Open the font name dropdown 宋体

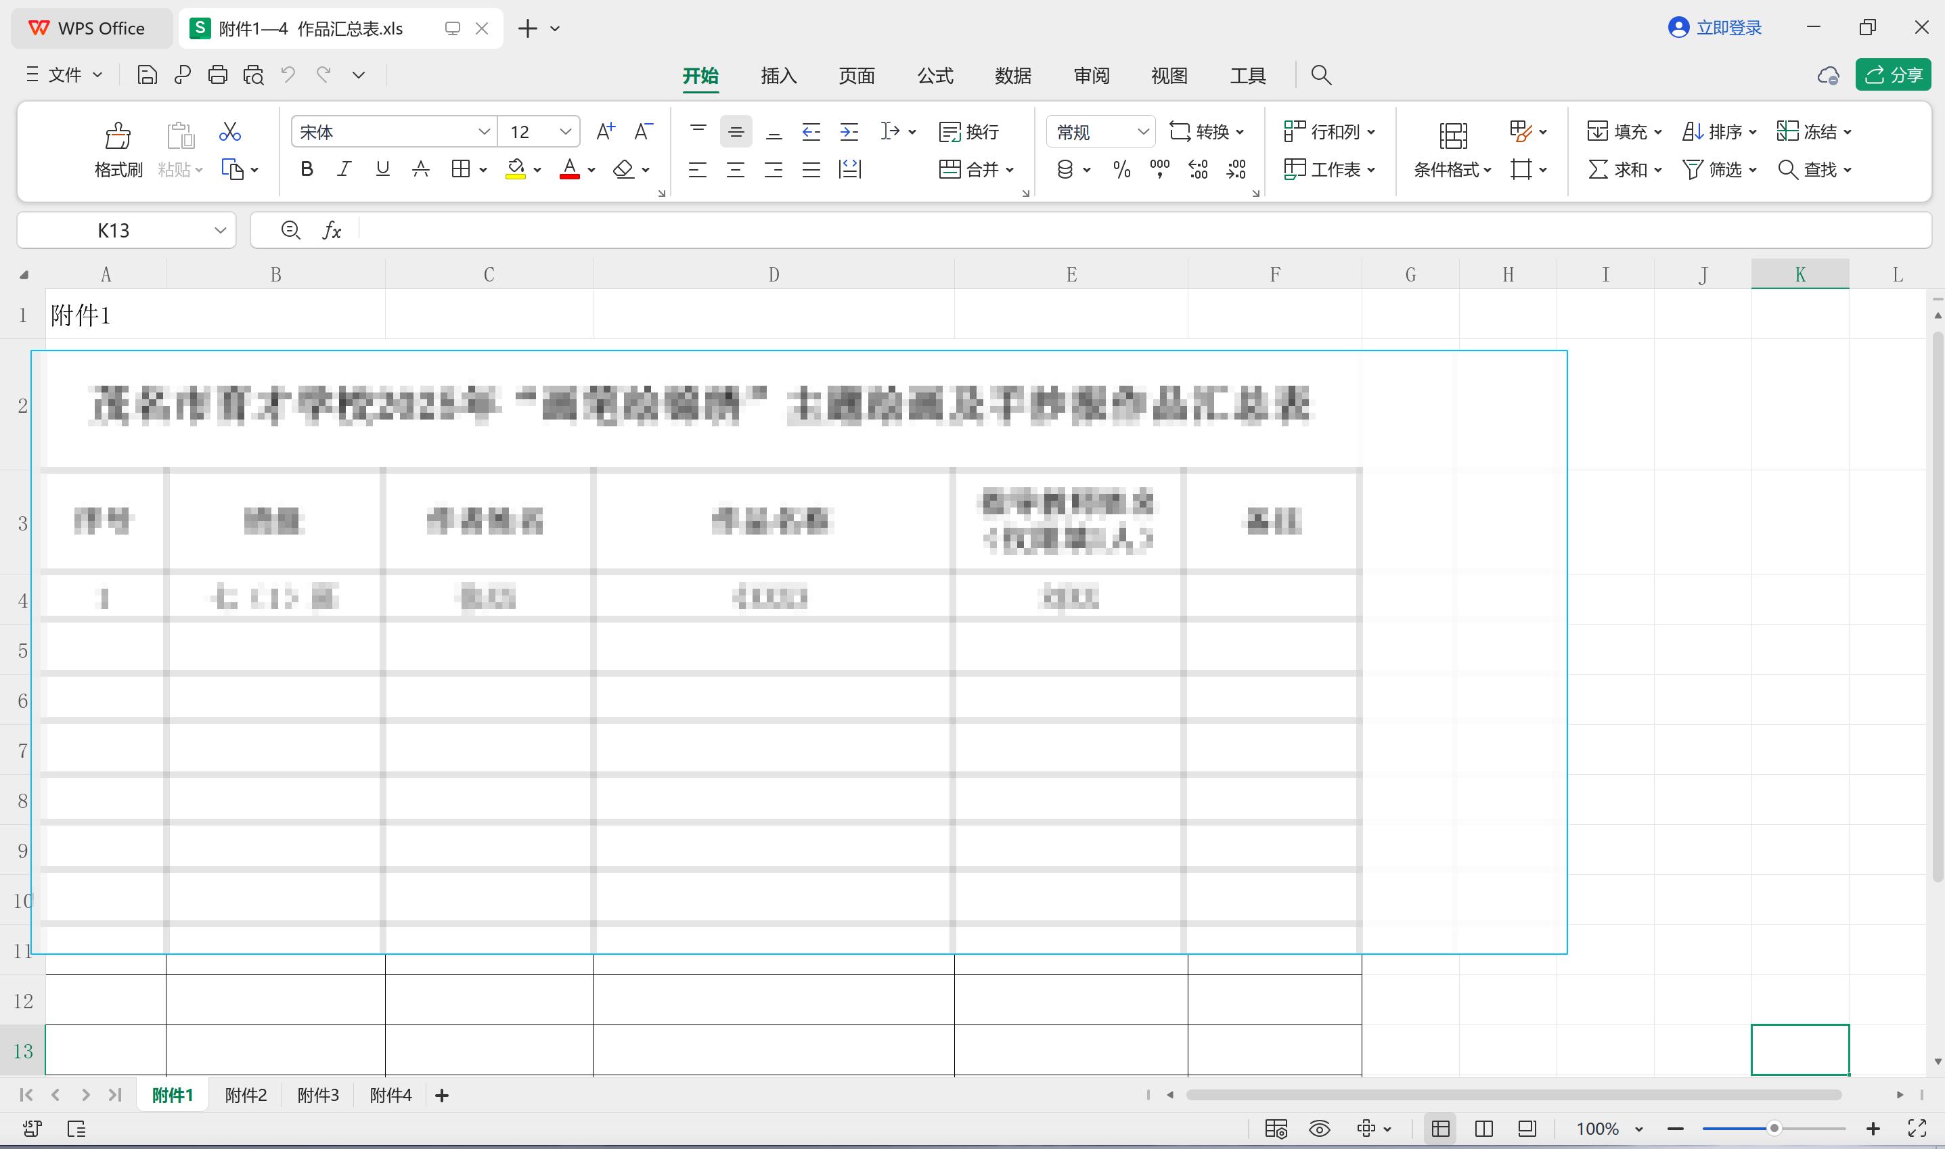[484, 132]
